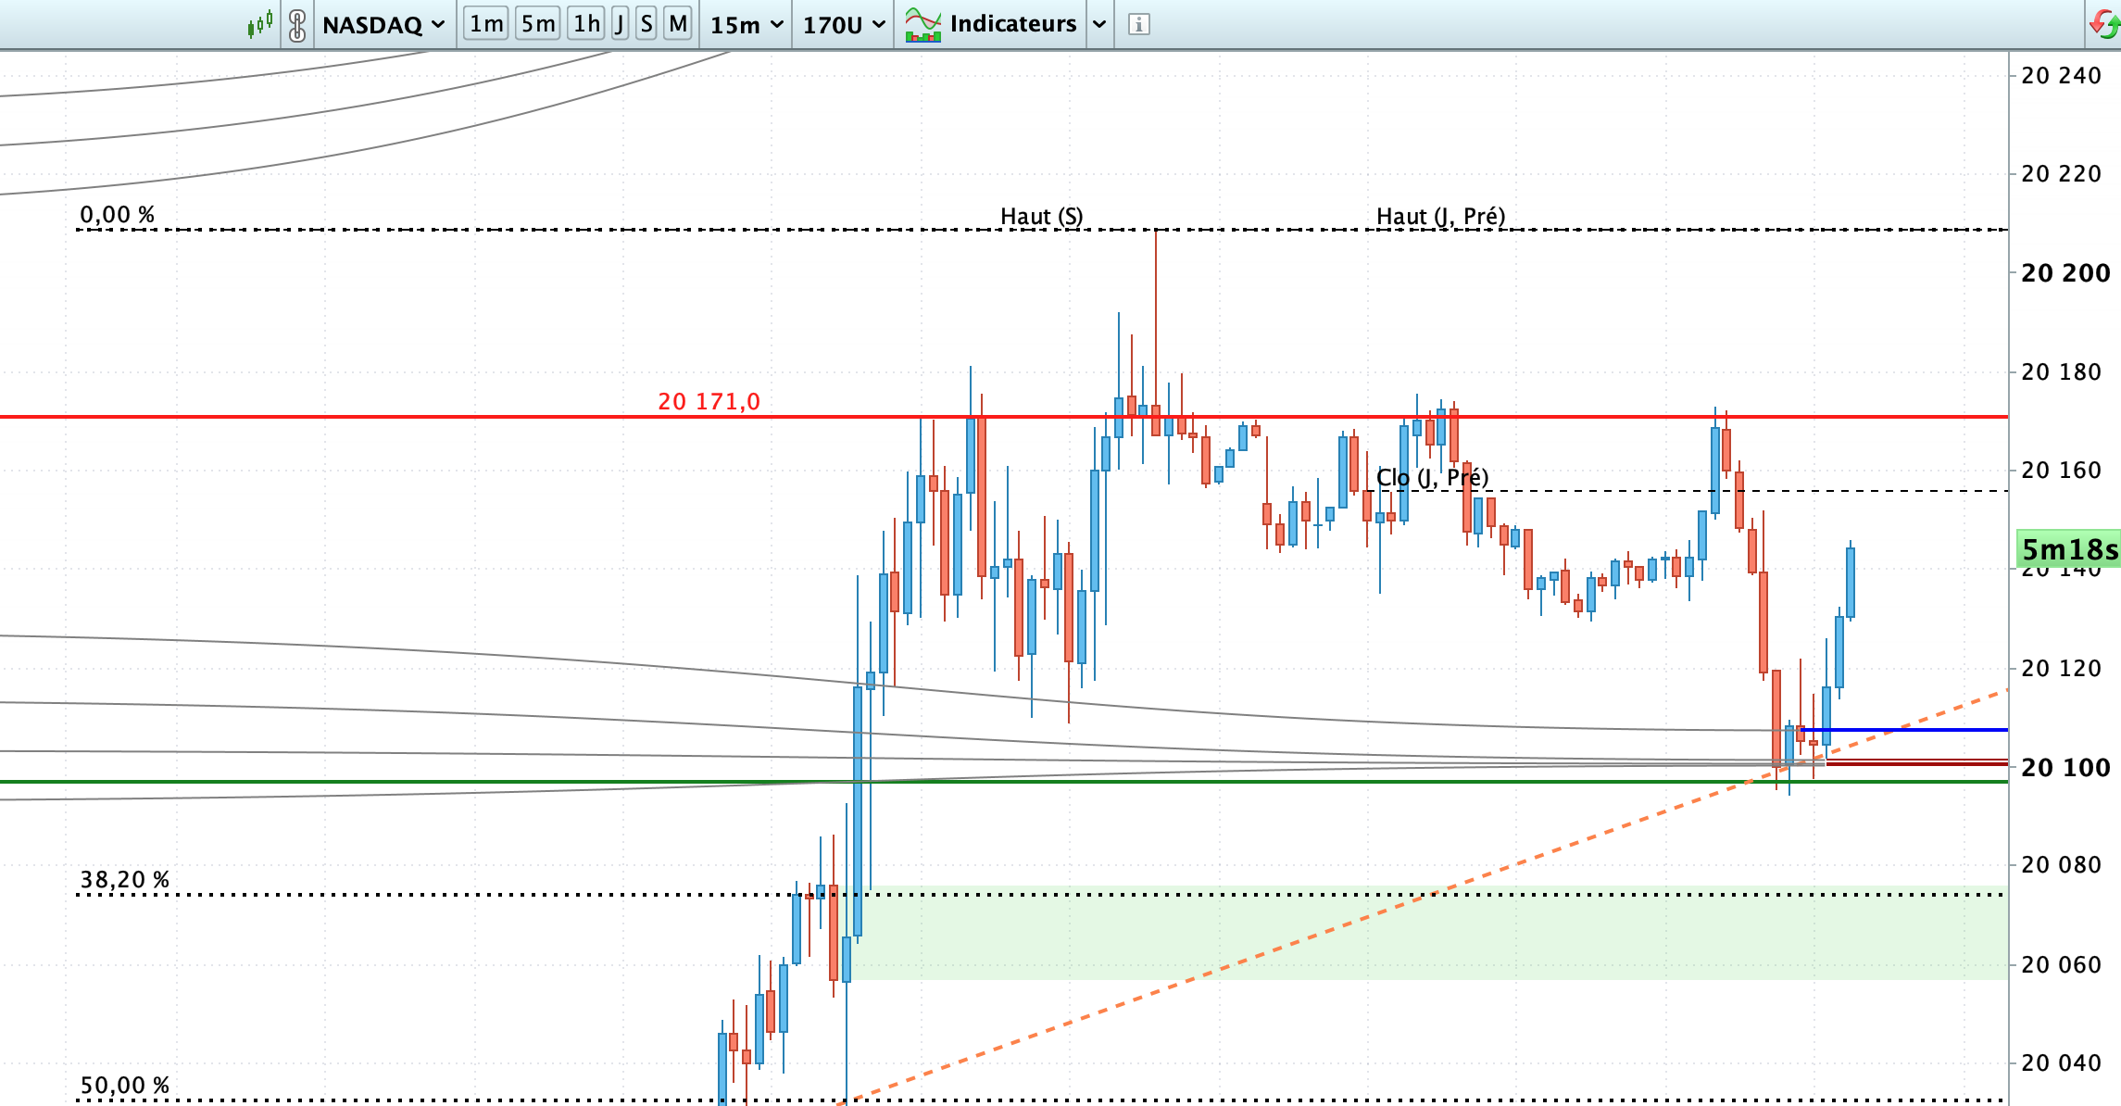Select the J daily timeframe button

620,24
